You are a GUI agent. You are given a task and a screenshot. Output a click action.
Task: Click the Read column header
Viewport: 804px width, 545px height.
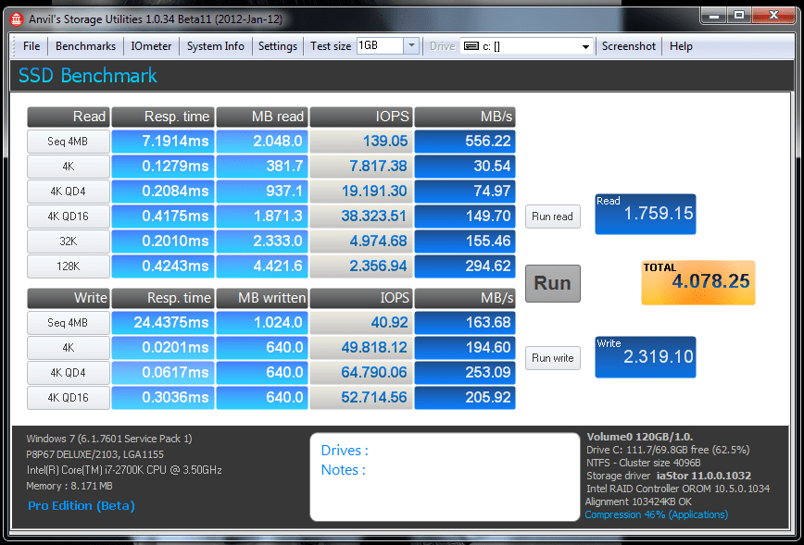[x=69, y=117]
